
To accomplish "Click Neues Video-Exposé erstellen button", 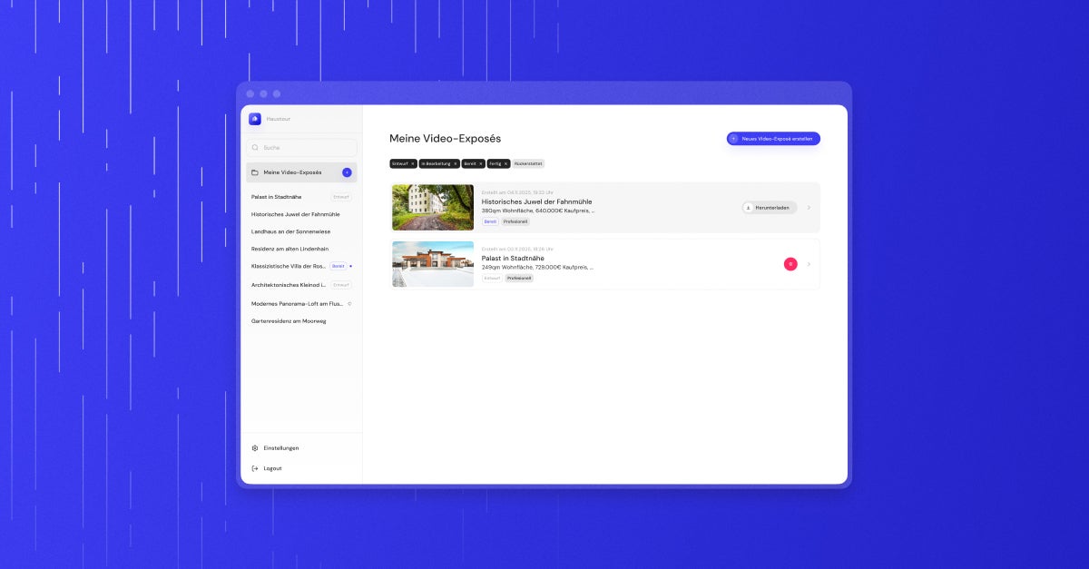I will [773, 139].
